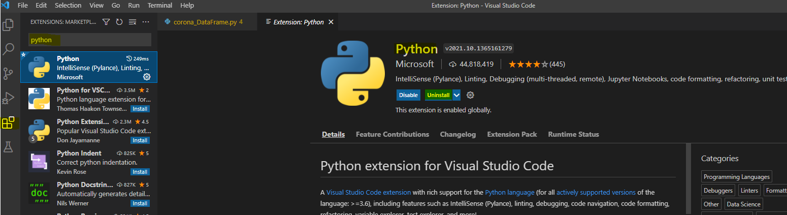Open the Help menu

(187, 5)
